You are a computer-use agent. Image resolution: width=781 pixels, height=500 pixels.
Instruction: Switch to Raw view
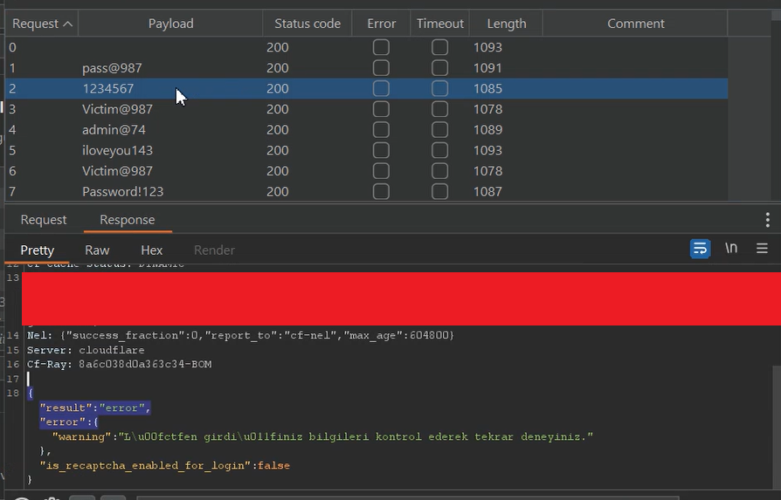coord(97,250)
